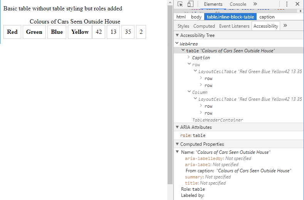Click the page's vertical scrollbar thumb
This screenshot has width=304, height=200.
pyautogui.click(x=170, y=95)
